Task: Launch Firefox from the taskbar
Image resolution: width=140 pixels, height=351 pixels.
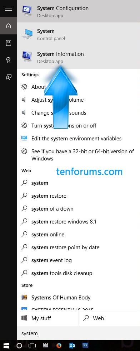Action: [x=59, y=346]
